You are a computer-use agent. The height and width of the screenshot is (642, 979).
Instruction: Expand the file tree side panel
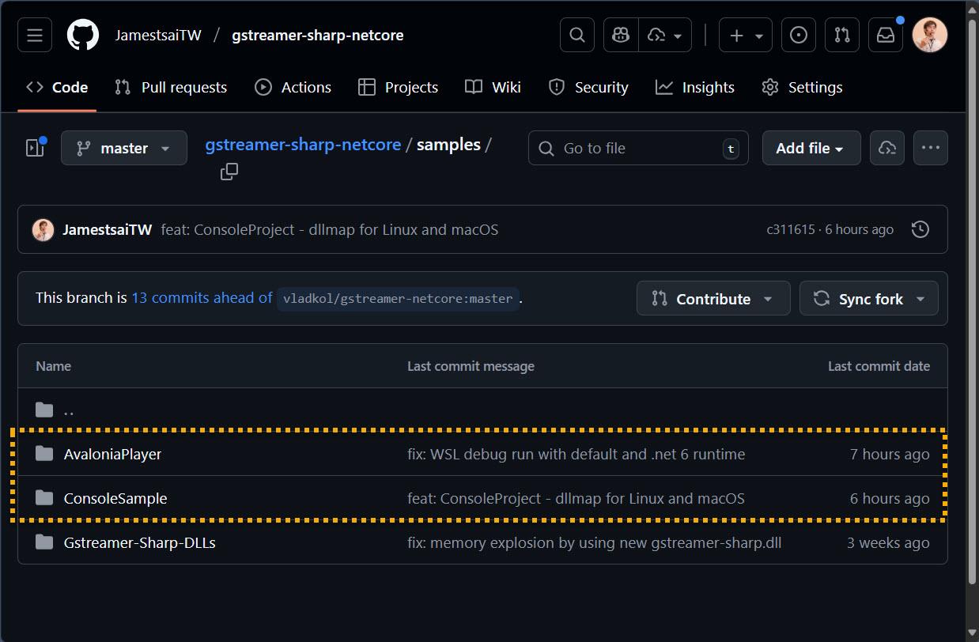coord(35,148)
